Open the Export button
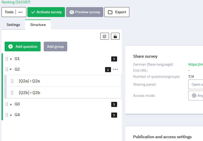 117,12
